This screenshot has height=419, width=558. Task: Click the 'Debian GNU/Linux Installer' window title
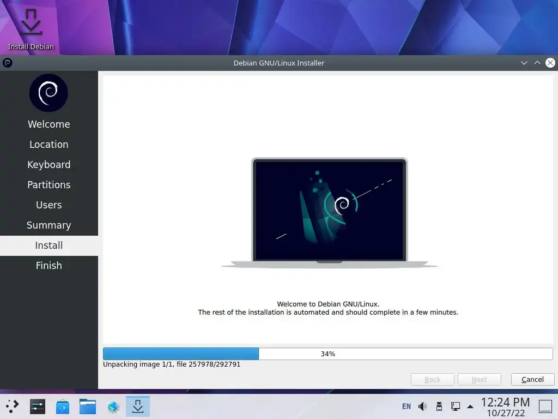pyautogui.click(x=278, y=63)
